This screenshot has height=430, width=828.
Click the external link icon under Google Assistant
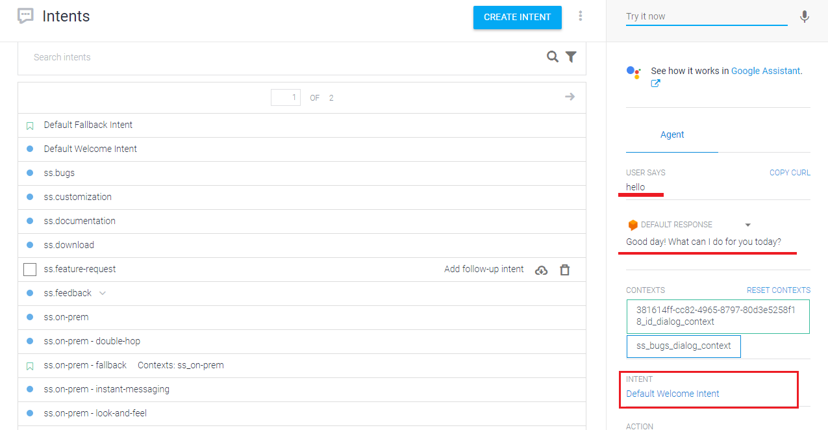coord(655,83)
